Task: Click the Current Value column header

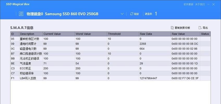Action: (x=59, y=34)
